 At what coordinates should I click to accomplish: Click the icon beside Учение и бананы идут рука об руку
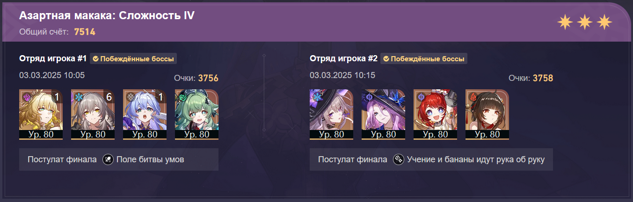coord(399,159)
